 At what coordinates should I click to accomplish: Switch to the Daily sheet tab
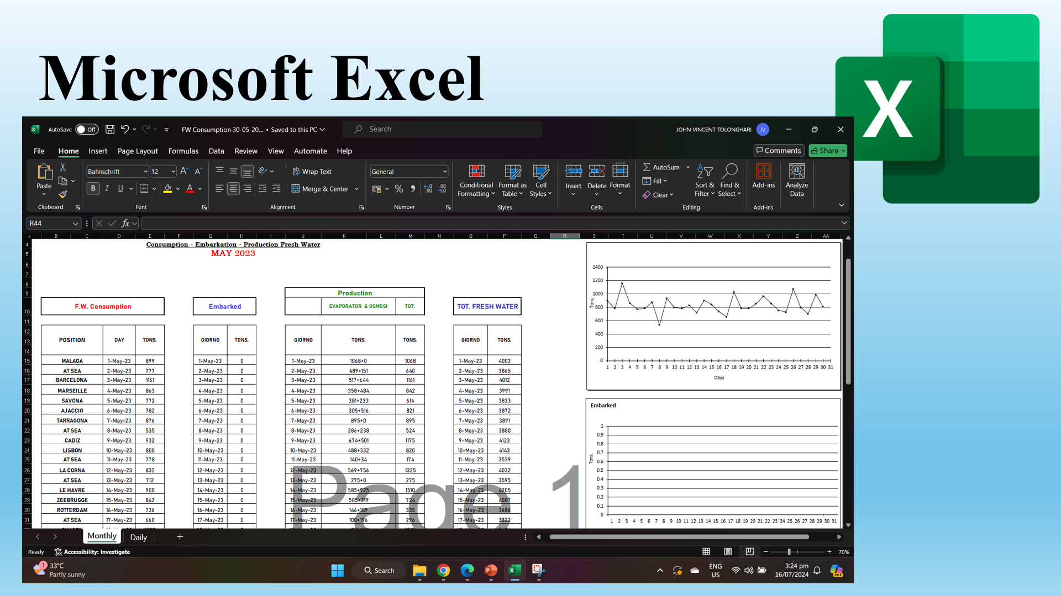click(x=138, y=537)
